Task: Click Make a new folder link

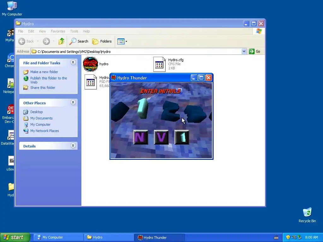Action: point(44,72)
